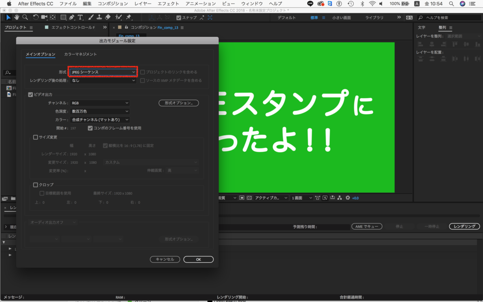Click the Time Machine icon in menu bar
The height and width of the screenshot is (302, 483).
351,4
